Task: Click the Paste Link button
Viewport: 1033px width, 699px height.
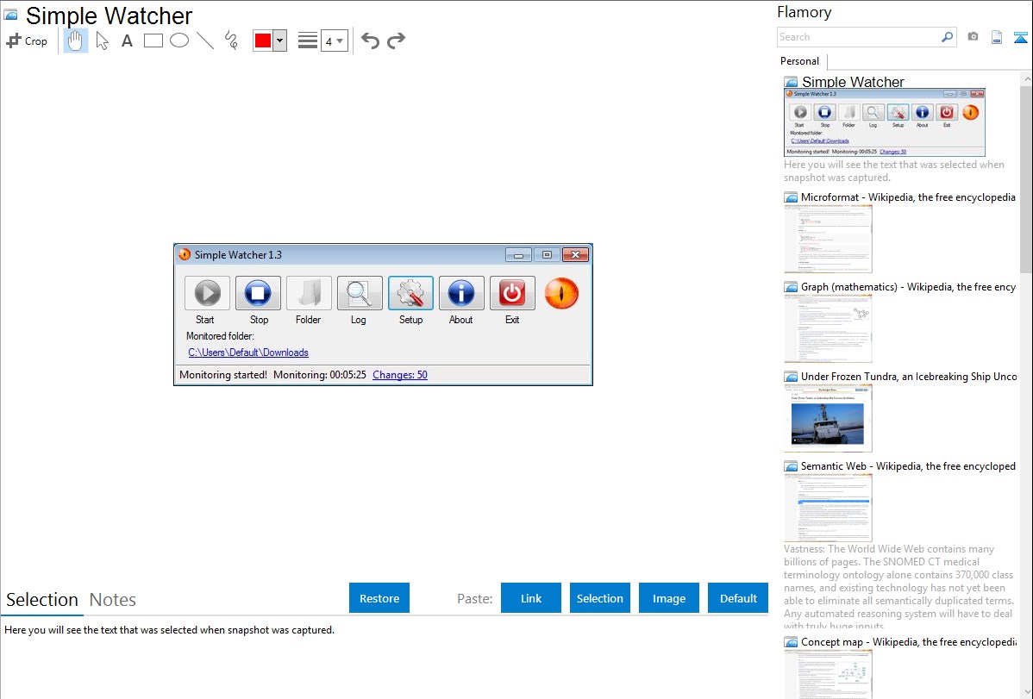Action: tap(531, 598)
